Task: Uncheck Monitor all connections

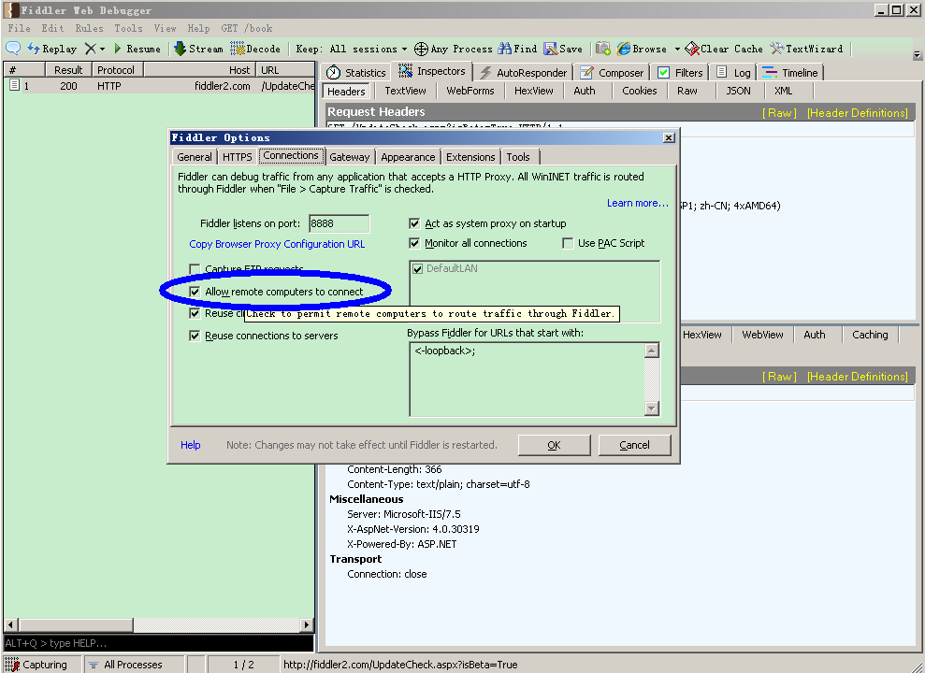Action: [x=414, y=243]
